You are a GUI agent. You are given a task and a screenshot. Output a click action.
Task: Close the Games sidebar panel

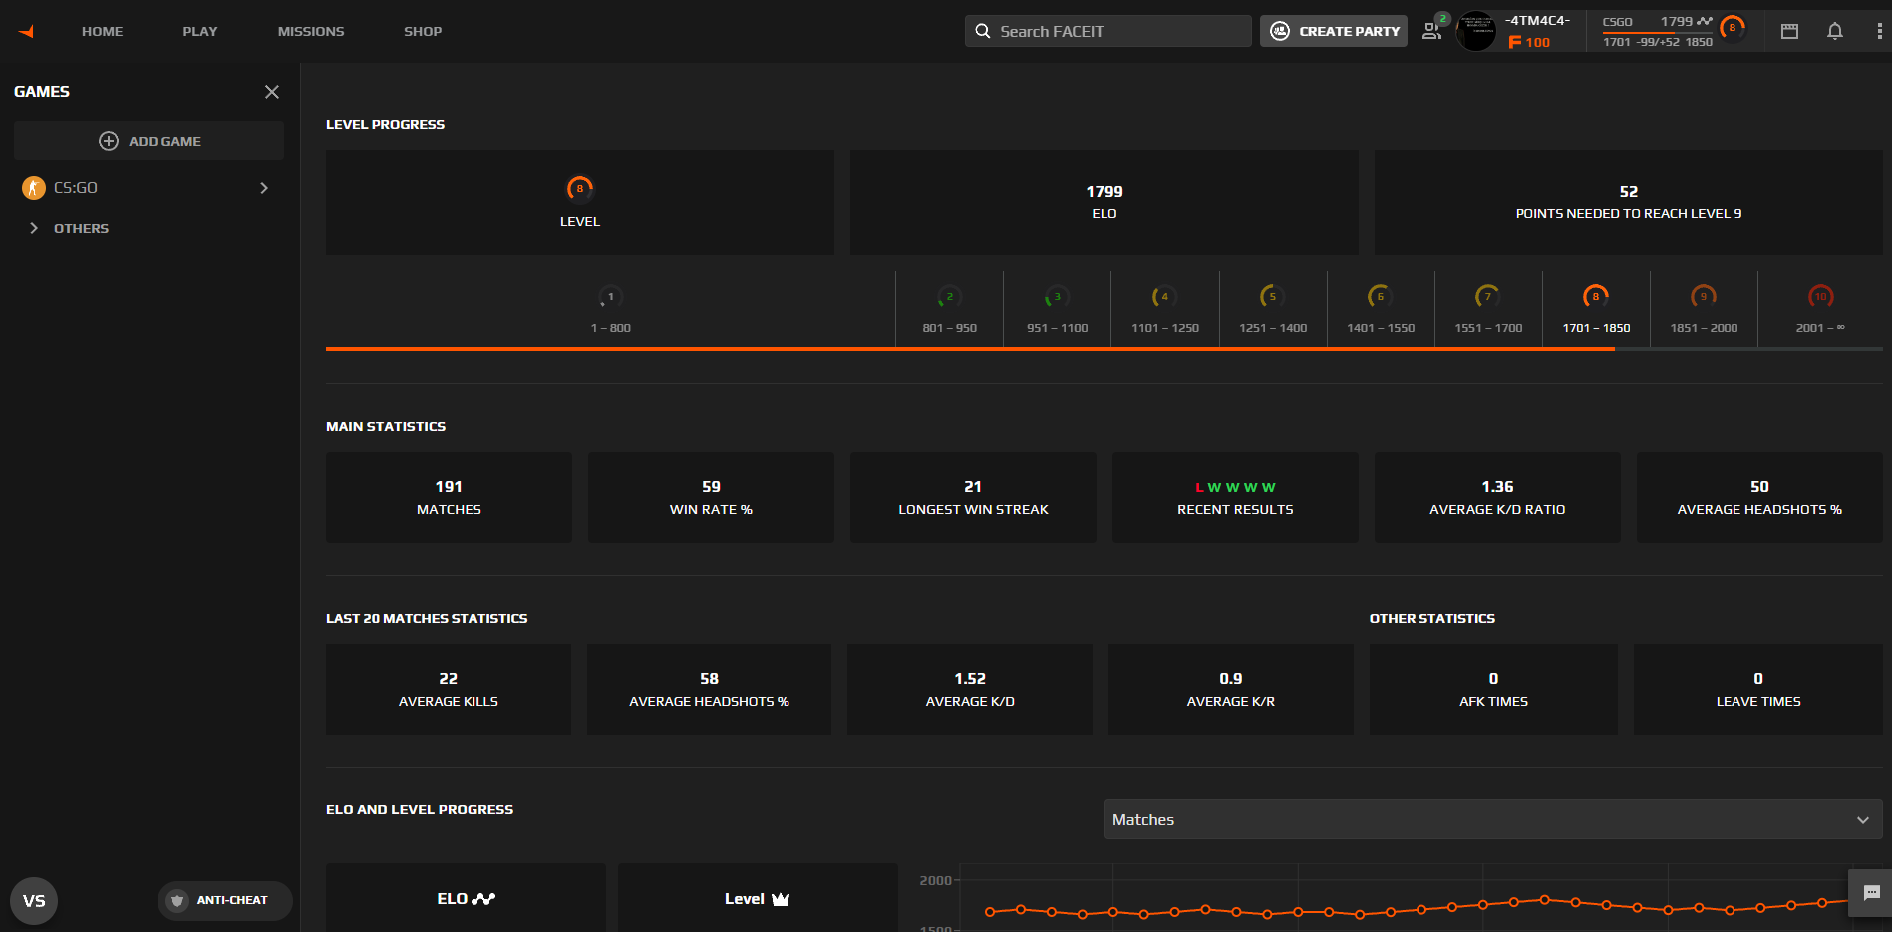pos(271,92)
